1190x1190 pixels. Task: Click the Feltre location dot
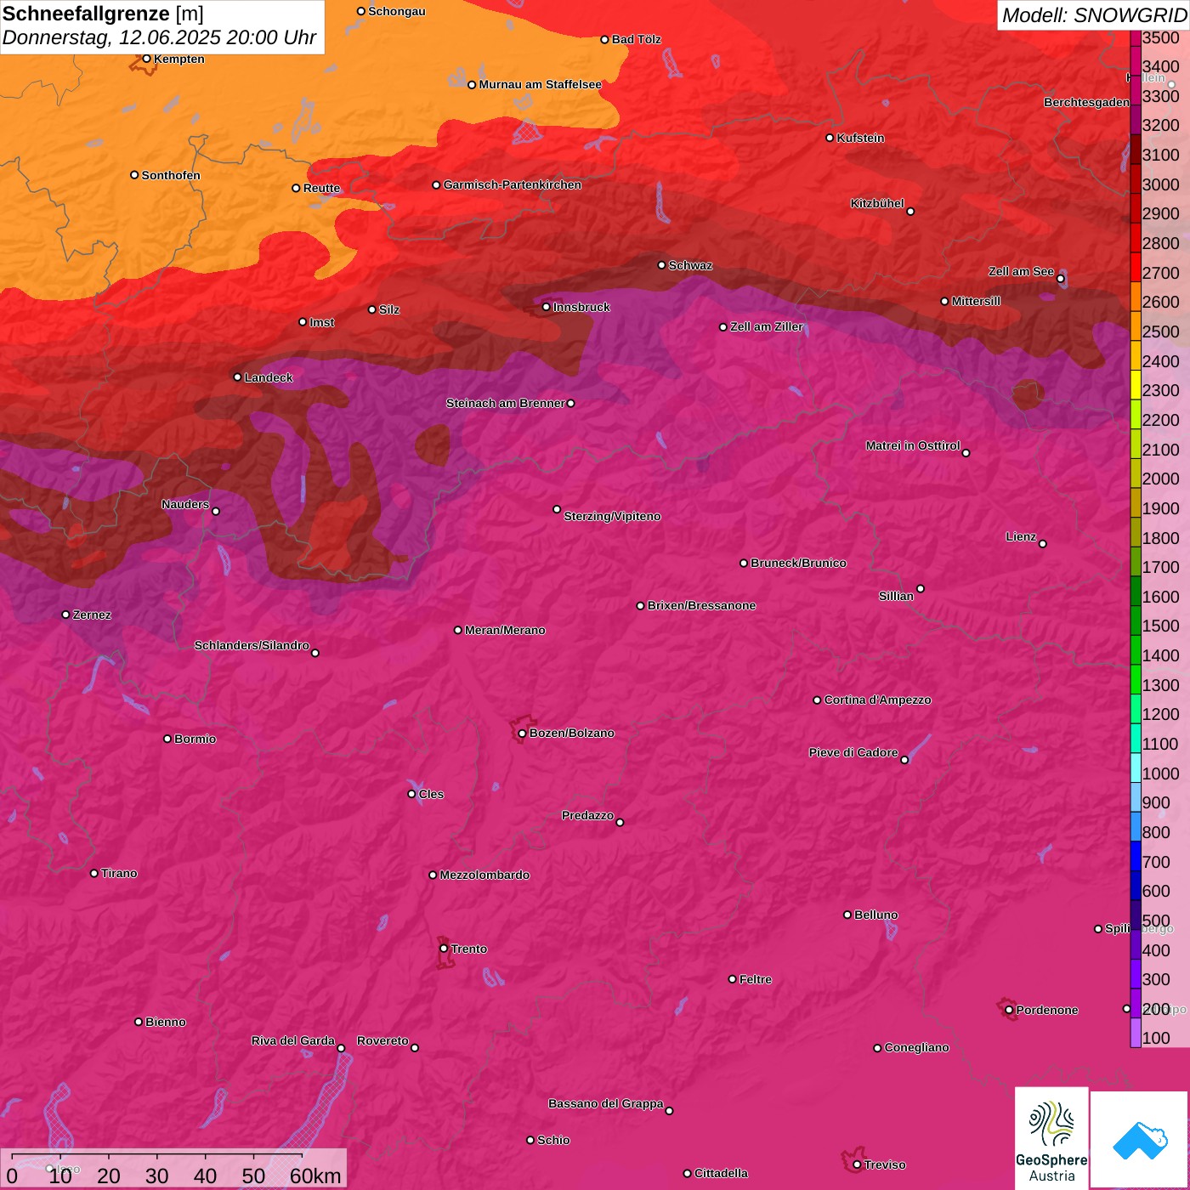[732, 979]
